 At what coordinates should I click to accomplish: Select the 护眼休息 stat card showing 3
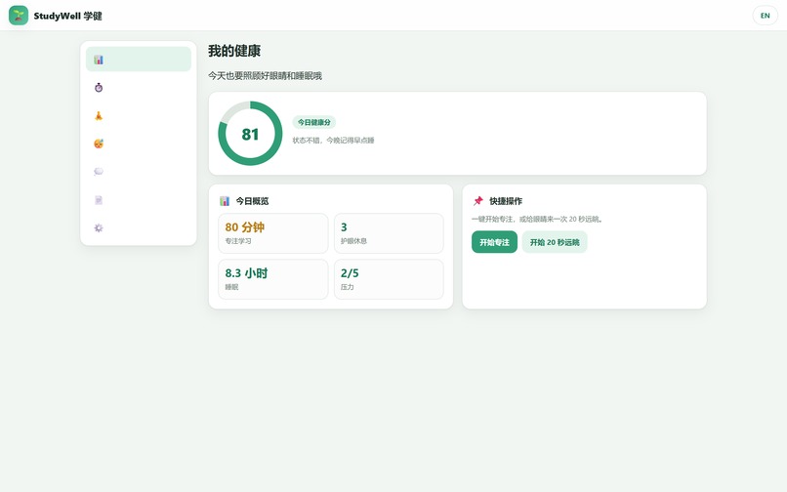point(389,233)
